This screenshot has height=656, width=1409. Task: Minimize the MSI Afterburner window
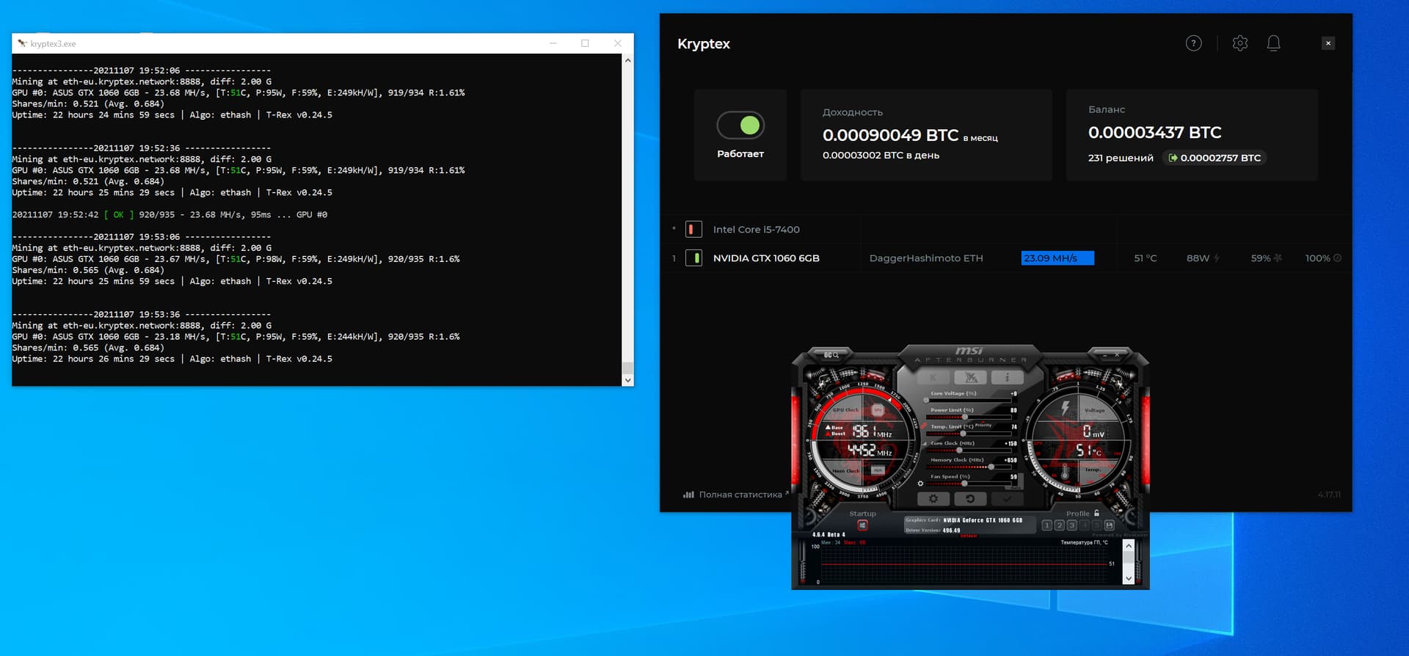[x=1105, y=355]
